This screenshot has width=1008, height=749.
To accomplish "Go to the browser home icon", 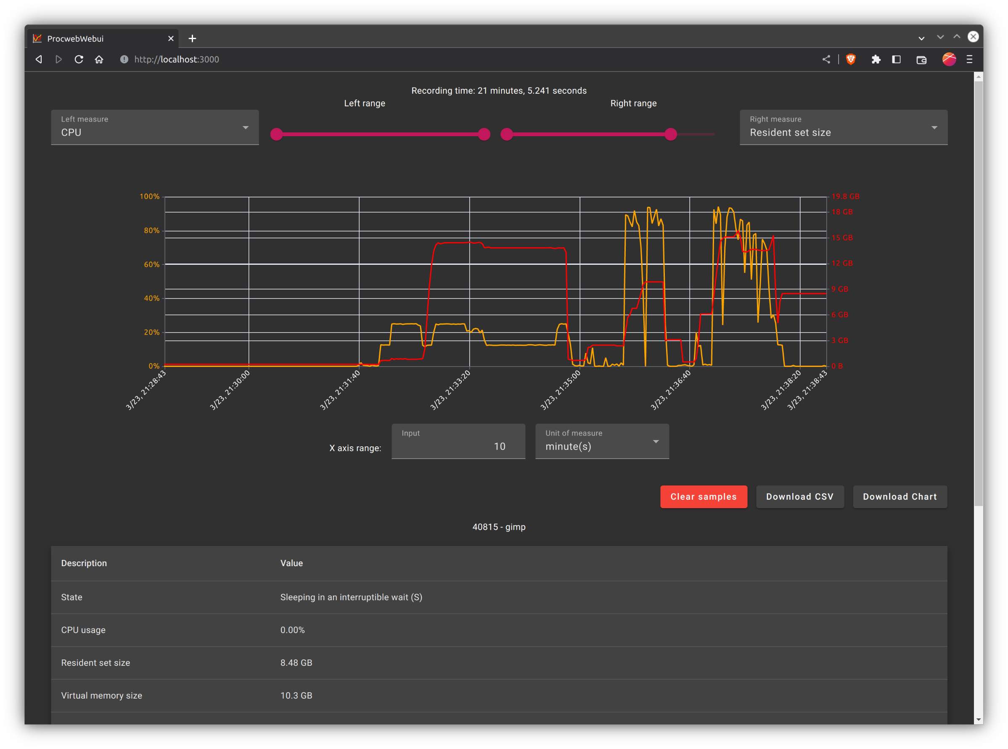I will (x=99, y=59).
